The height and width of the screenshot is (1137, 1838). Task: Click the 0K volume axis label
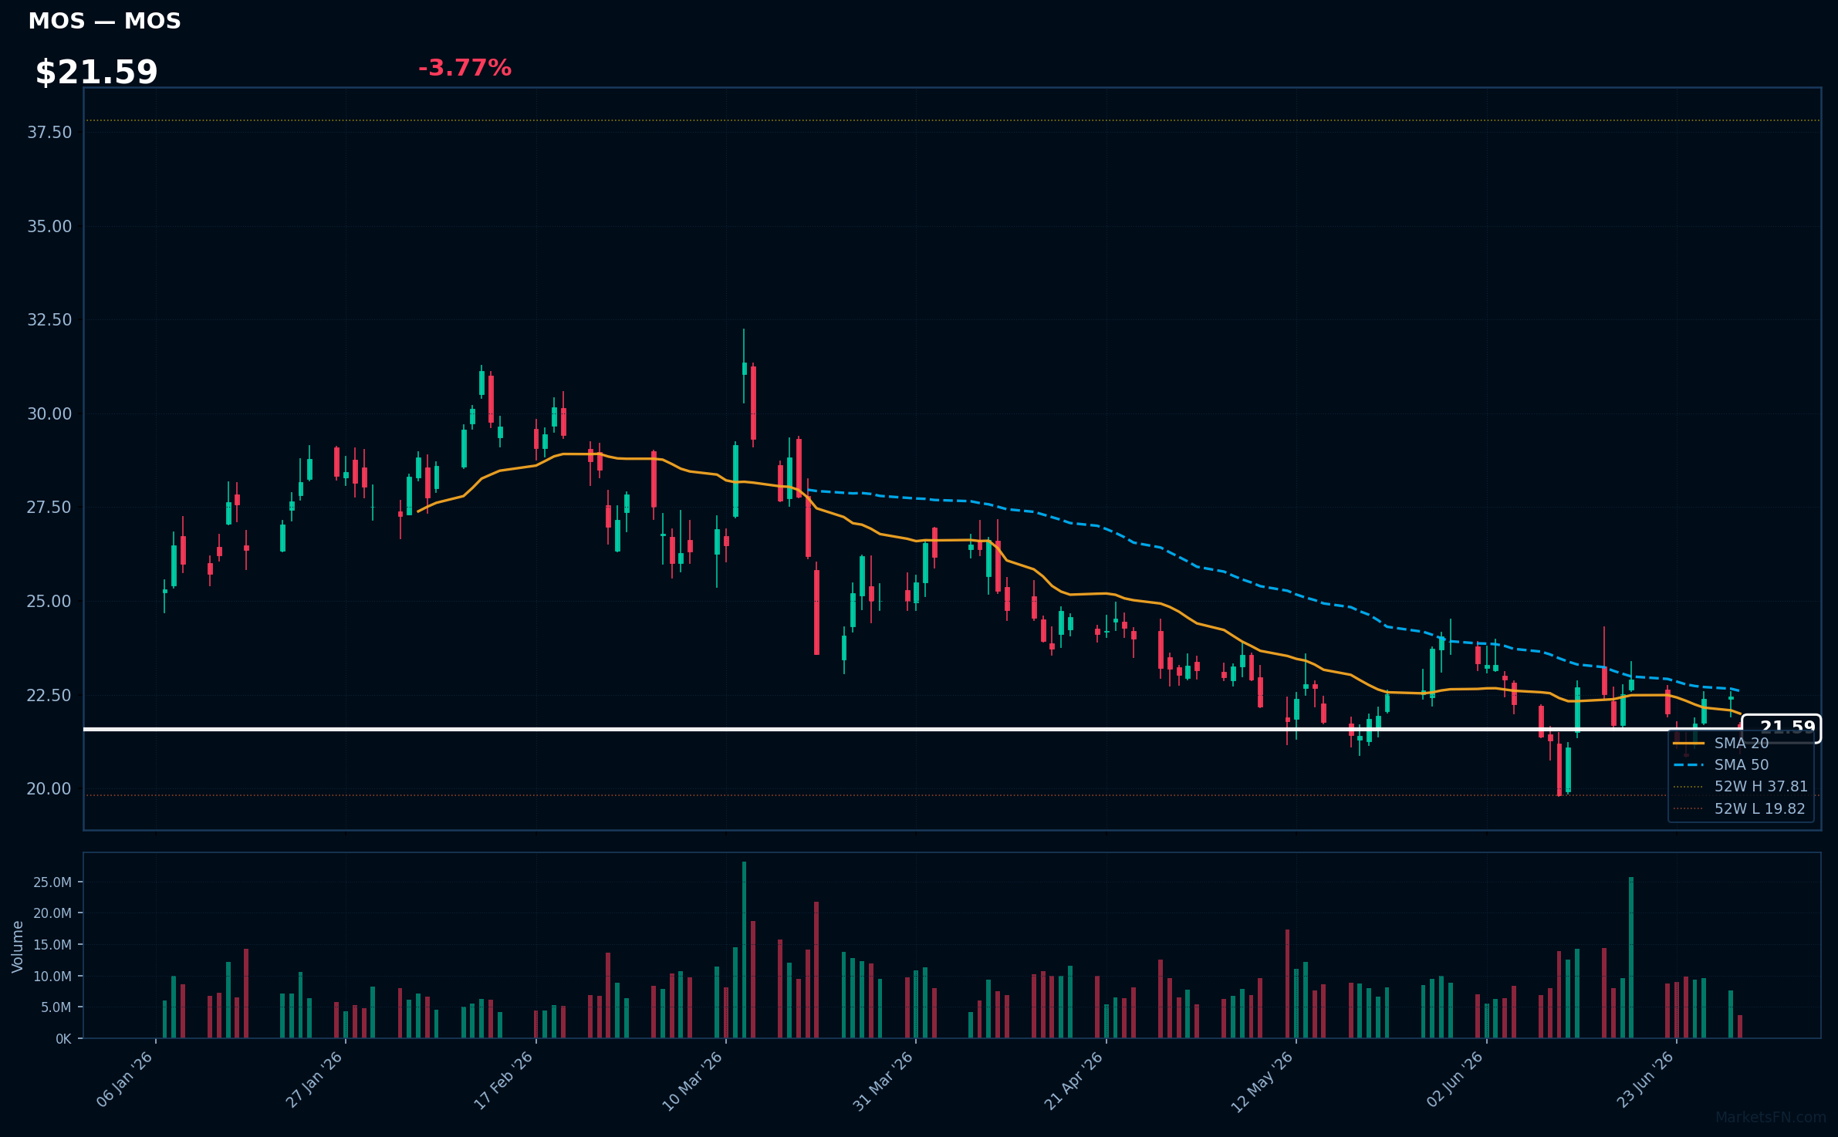(63, 1039)
